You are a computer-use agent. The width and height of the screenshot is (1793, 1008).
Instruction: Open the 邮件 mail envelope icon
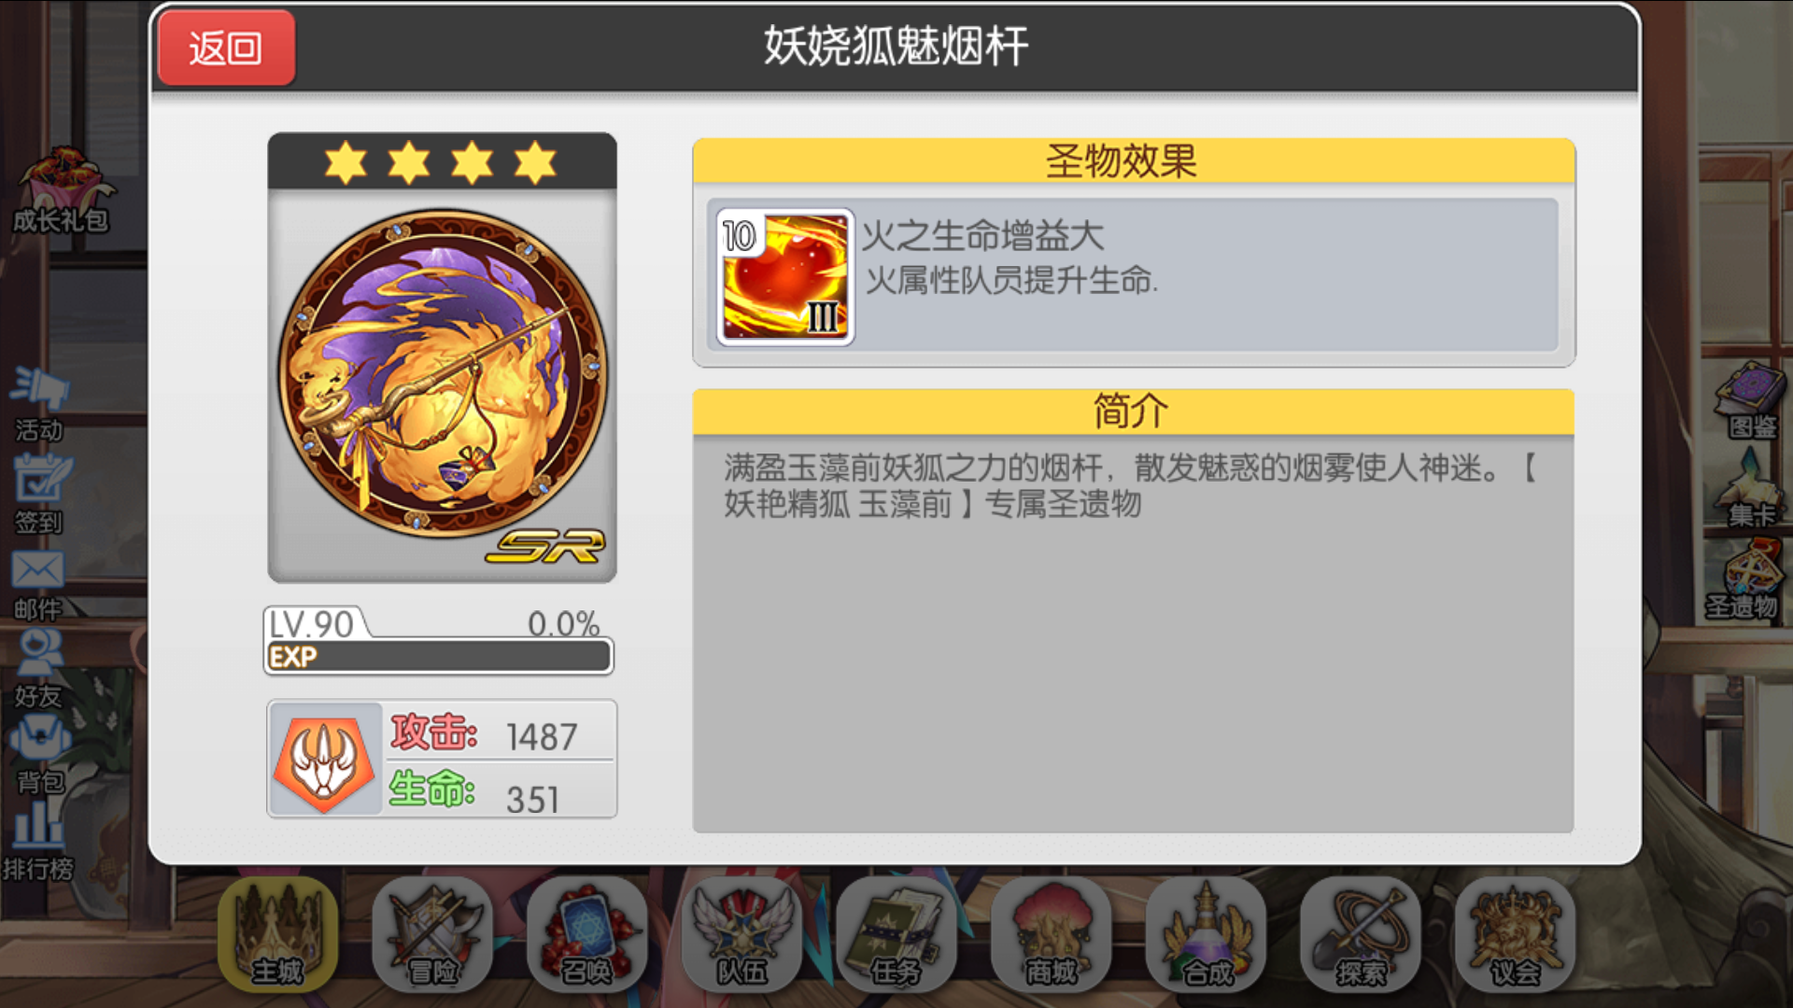[38, 585]
